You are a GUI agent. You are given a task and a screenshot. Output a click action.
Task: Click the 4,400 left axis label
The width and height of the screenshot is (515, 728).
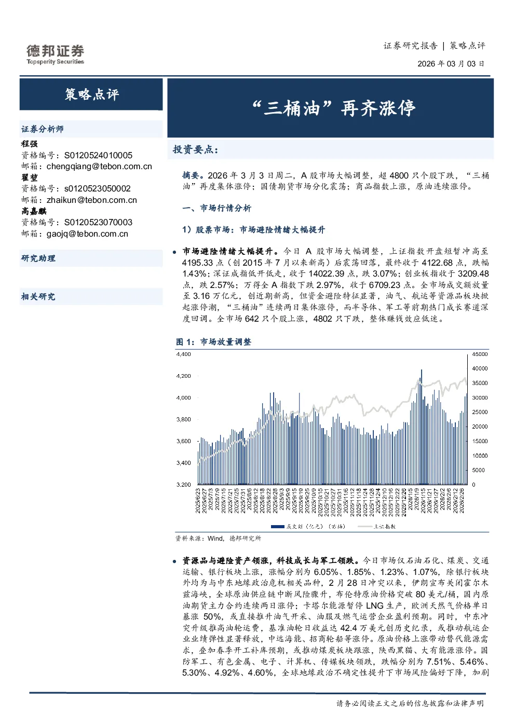pos(183,354)
